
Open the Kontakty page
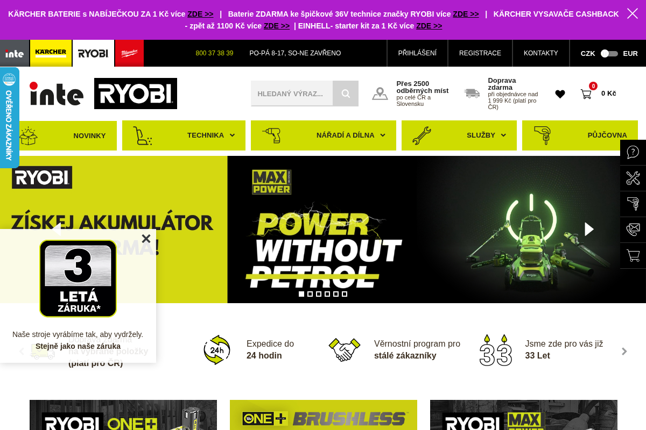(x=541, y=53)
